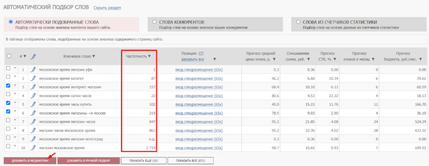Click keyword text 'московское время интернет магазин'
The height and width of the screenshot is (166, 429).
70,87
